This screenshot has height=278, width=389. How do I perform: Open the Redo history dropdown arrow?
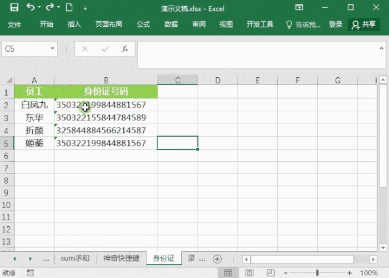(x=58, y=7)
